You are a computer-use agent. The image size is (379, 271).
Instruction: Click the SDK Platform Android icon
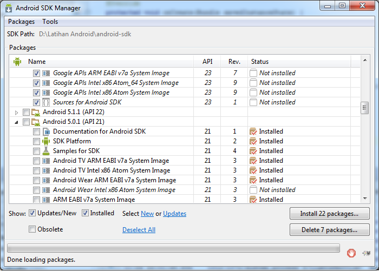(x=46, y=141)
